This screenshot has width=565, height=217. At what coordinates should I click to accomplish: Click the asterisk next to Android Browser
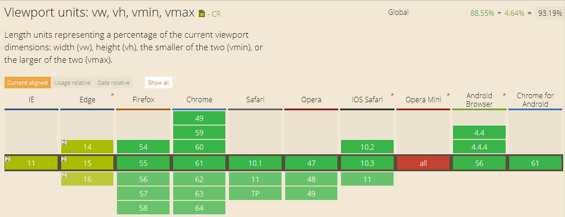504,95
